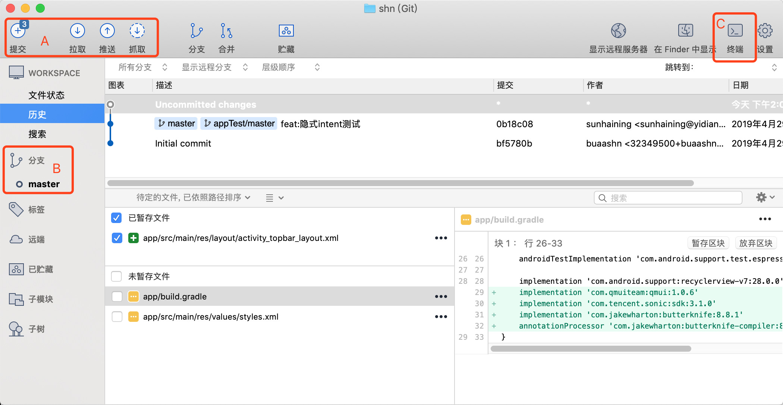Click the horizontal scrollbar under the diff view

coord(591,349)
